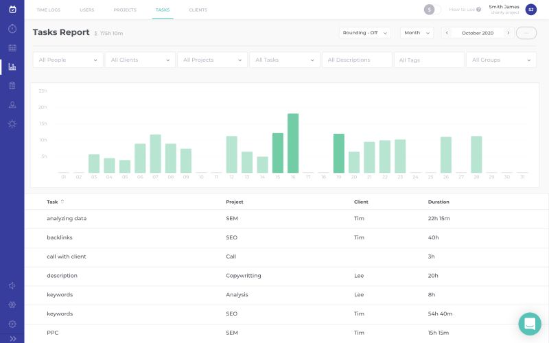Open the Rounding - Off dropdown
The height and width of the screenshot is (343, 549).
click(x=365, y=32)
